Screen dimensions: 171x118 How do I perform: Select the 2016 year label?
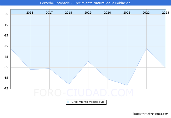point(30,13)
